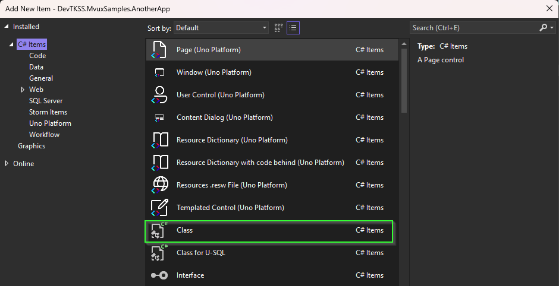Click the Page (Uno Platform) template icon
Image resolution: width=559 pixels, height=286 pixels.
tap(159, 50)
